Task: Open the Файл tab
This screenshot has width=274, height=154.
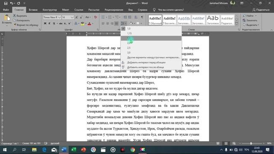Action: click(6, 10)
